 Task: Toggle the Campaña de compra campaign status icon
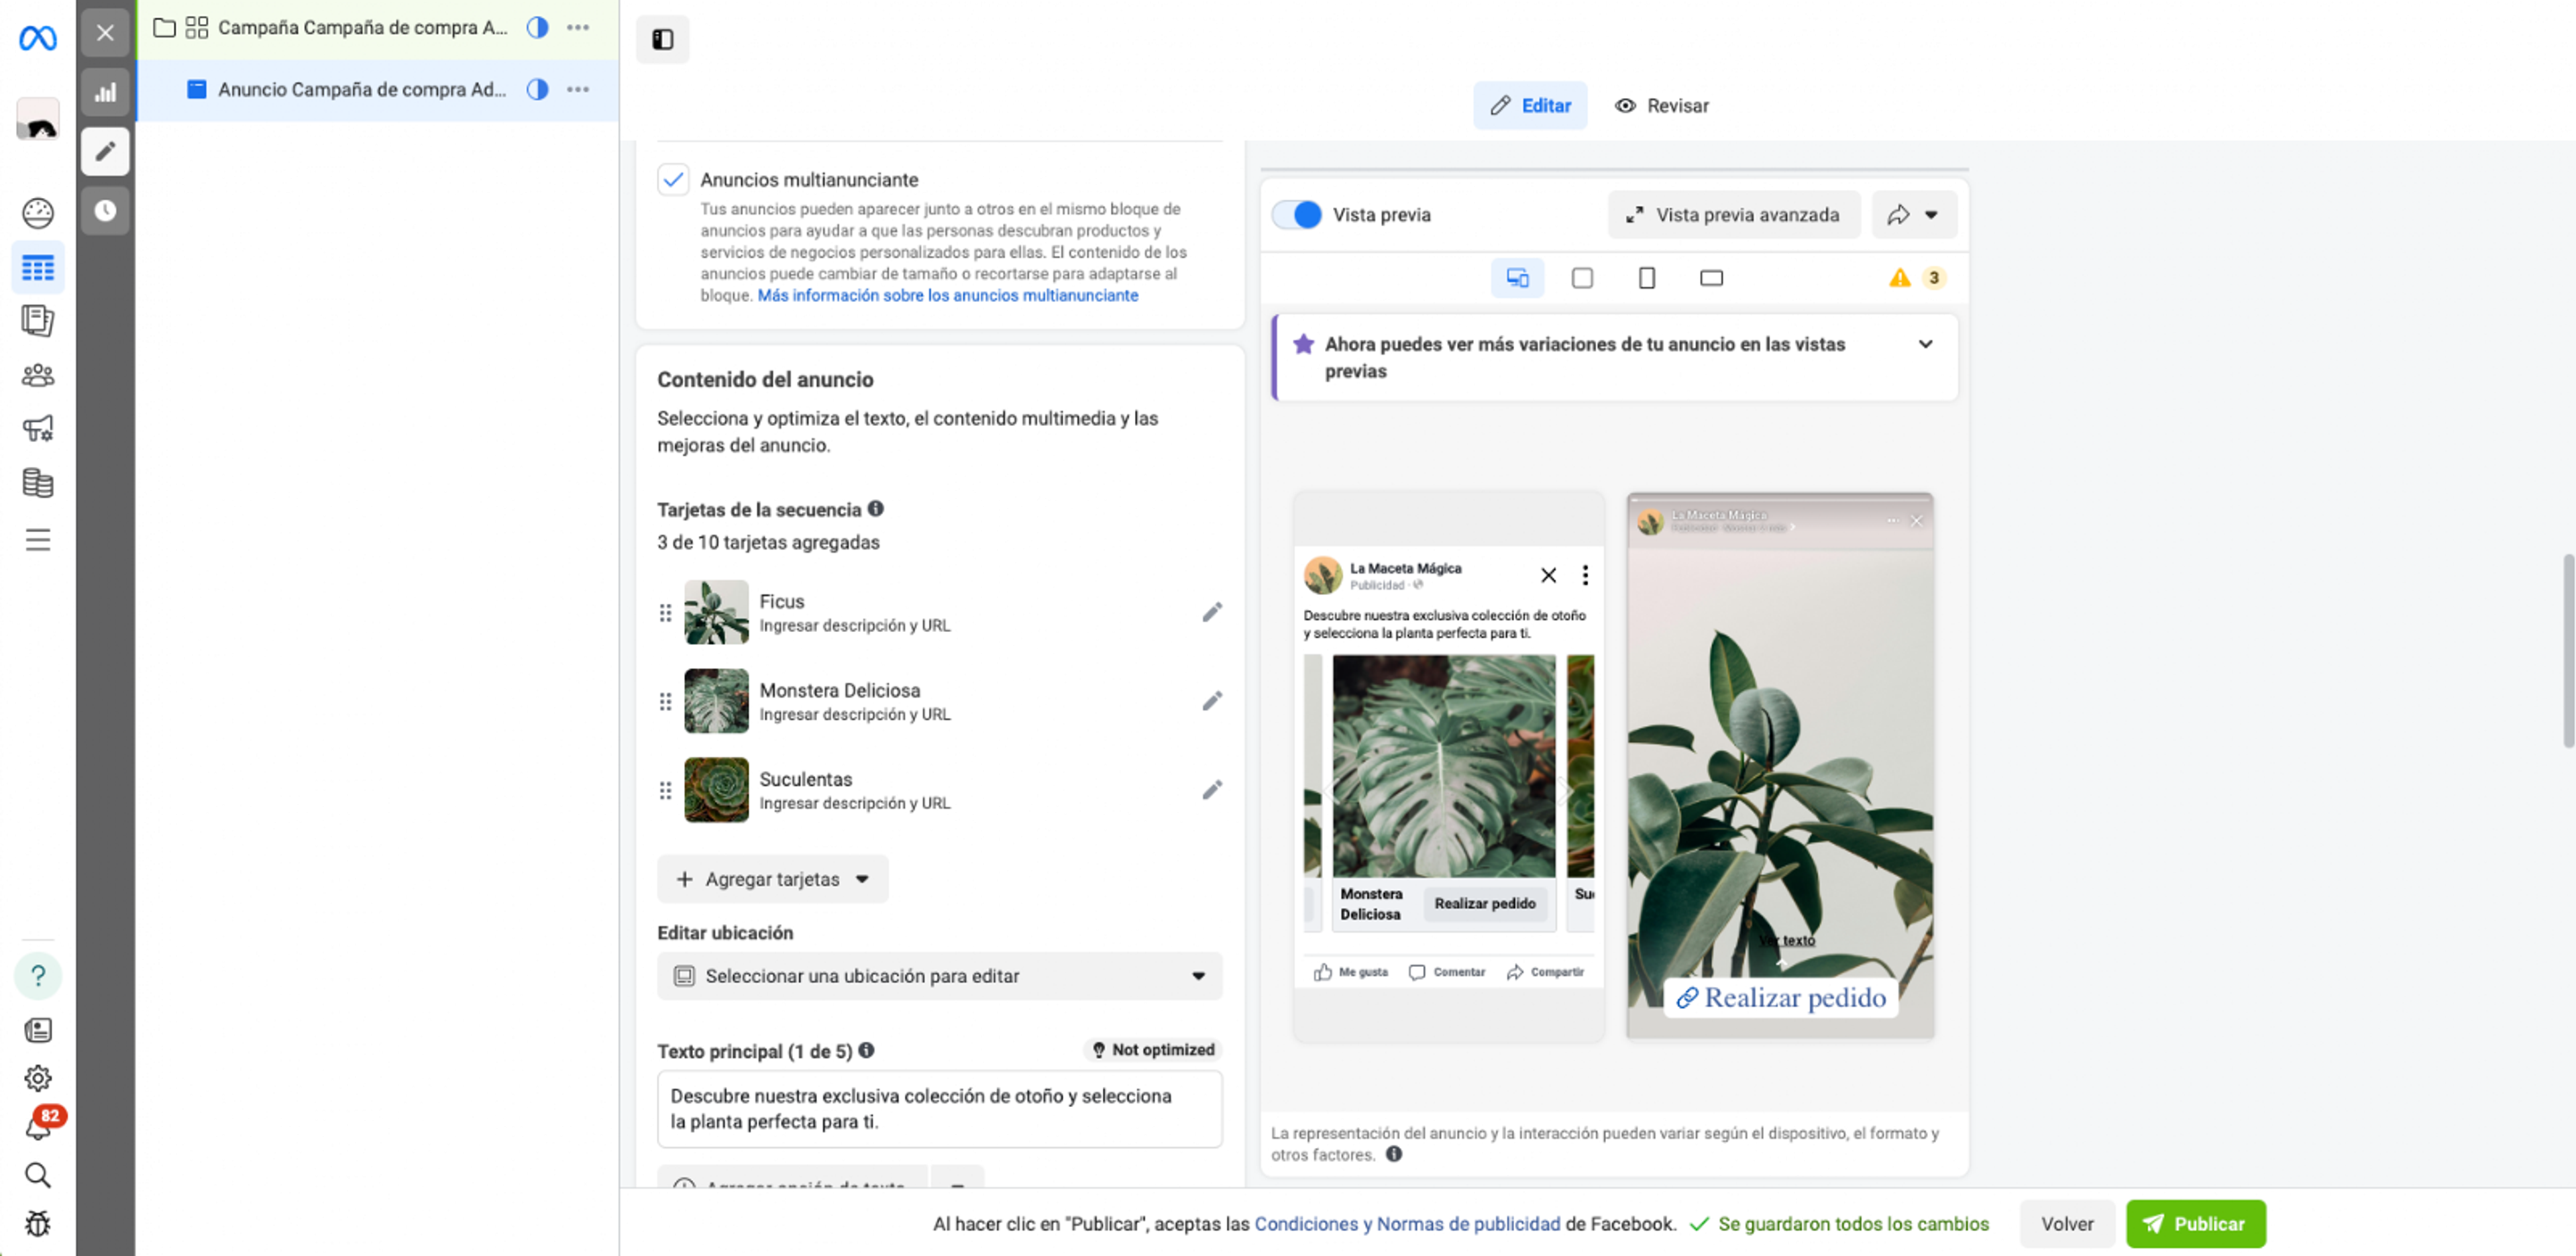538,28
